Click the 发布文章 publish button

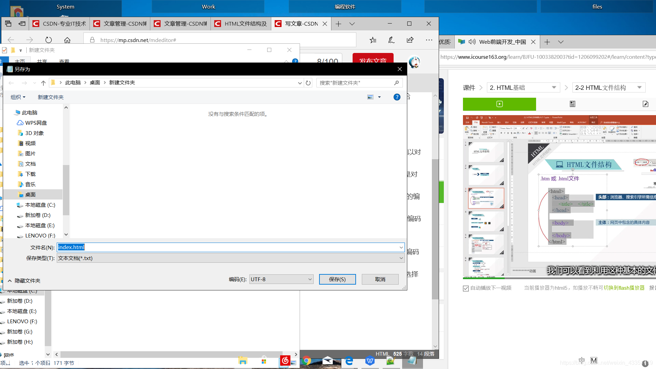(373, 58)
